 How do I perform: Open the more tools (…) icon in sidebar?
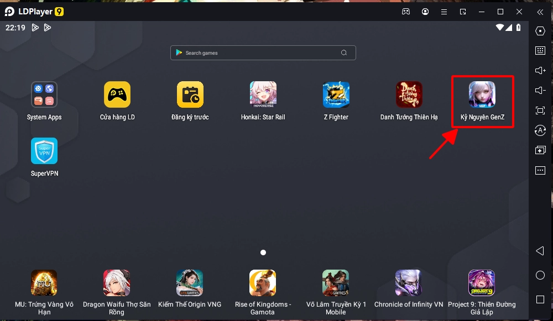tap(540, 171)
